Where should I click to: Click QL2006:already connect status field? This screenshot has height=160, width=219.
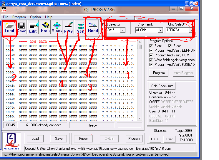44,125
